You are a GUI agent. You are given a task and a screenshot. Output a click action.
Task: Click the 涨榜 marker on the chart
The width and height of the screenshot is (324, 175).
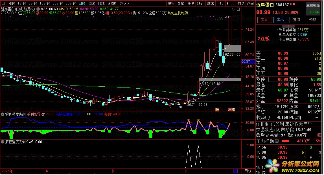tap(231, 109)
